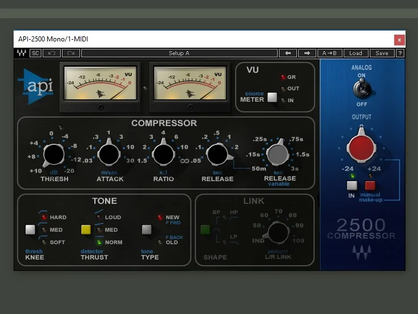
Task: Click the redo arrow button
Action: coord(70,53)
